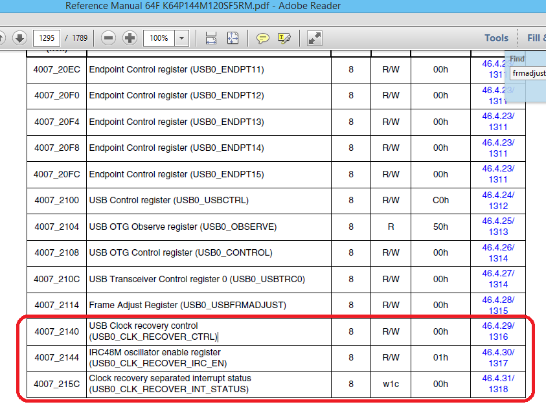The height and width of the screenshot is (411, 546).
Task: Click text IRC48M oscillator enable register
Action: [155, 352]
